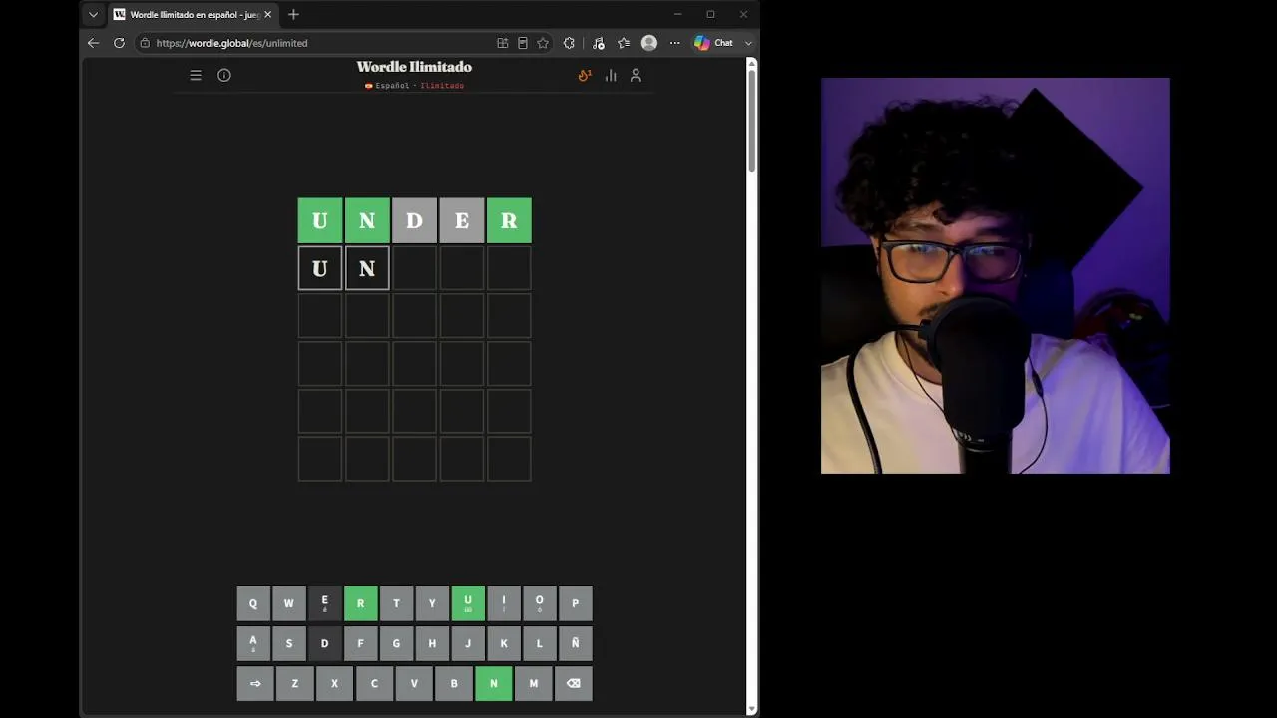Reload the page with the refresh icon
1277x718 pixels.
point(119,43)
